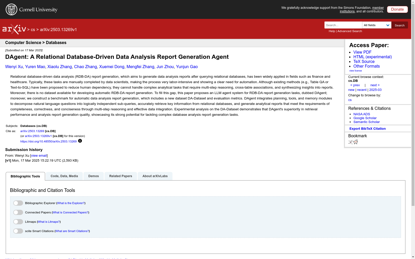Viewport: 415px width, 259px height.
Task: Click the page vertical scrollbar
Action: pyautogui.click(x=413, y=105)
